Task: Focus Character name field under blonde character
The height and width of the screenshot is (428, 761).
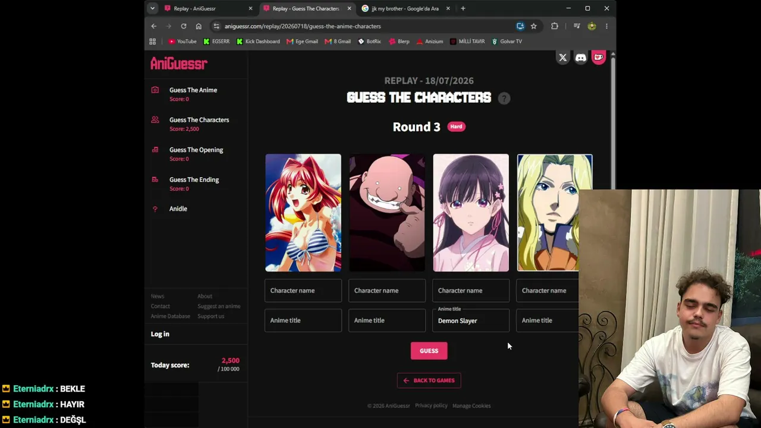Action: coord(548,291)
